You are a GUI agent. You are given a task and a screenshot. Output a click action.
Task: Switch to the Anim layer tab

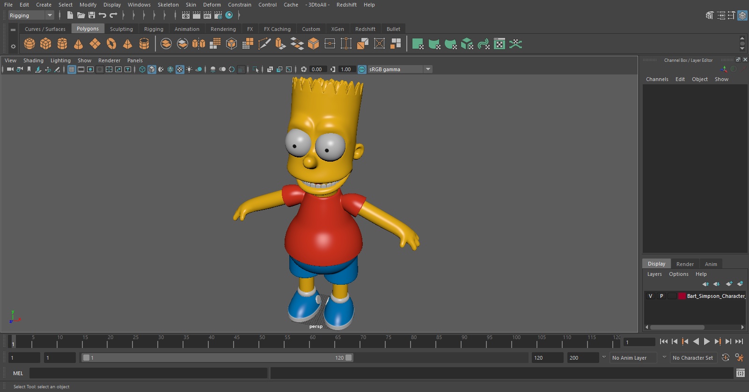click(x=711, y=264)
